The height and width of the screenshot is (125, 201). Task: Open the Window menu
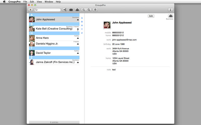[49, 2]
